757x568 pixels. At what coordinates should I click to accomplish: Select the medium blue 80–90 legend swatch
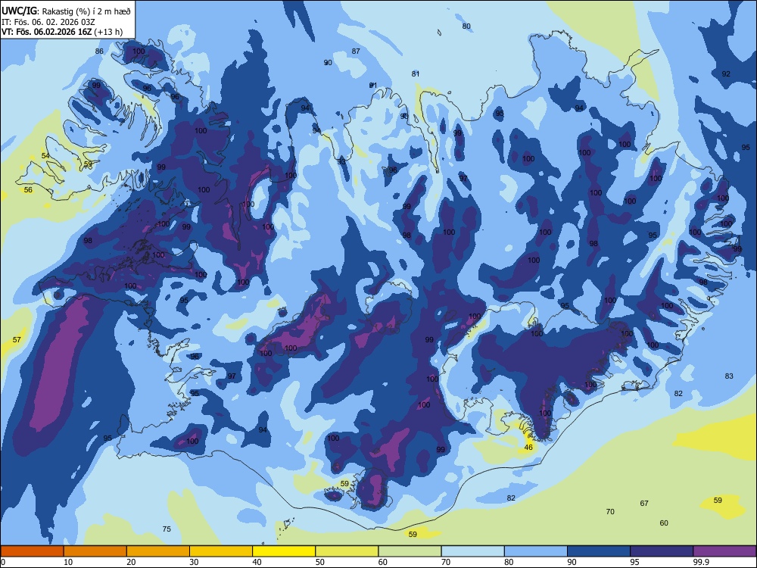click(536, 551)
